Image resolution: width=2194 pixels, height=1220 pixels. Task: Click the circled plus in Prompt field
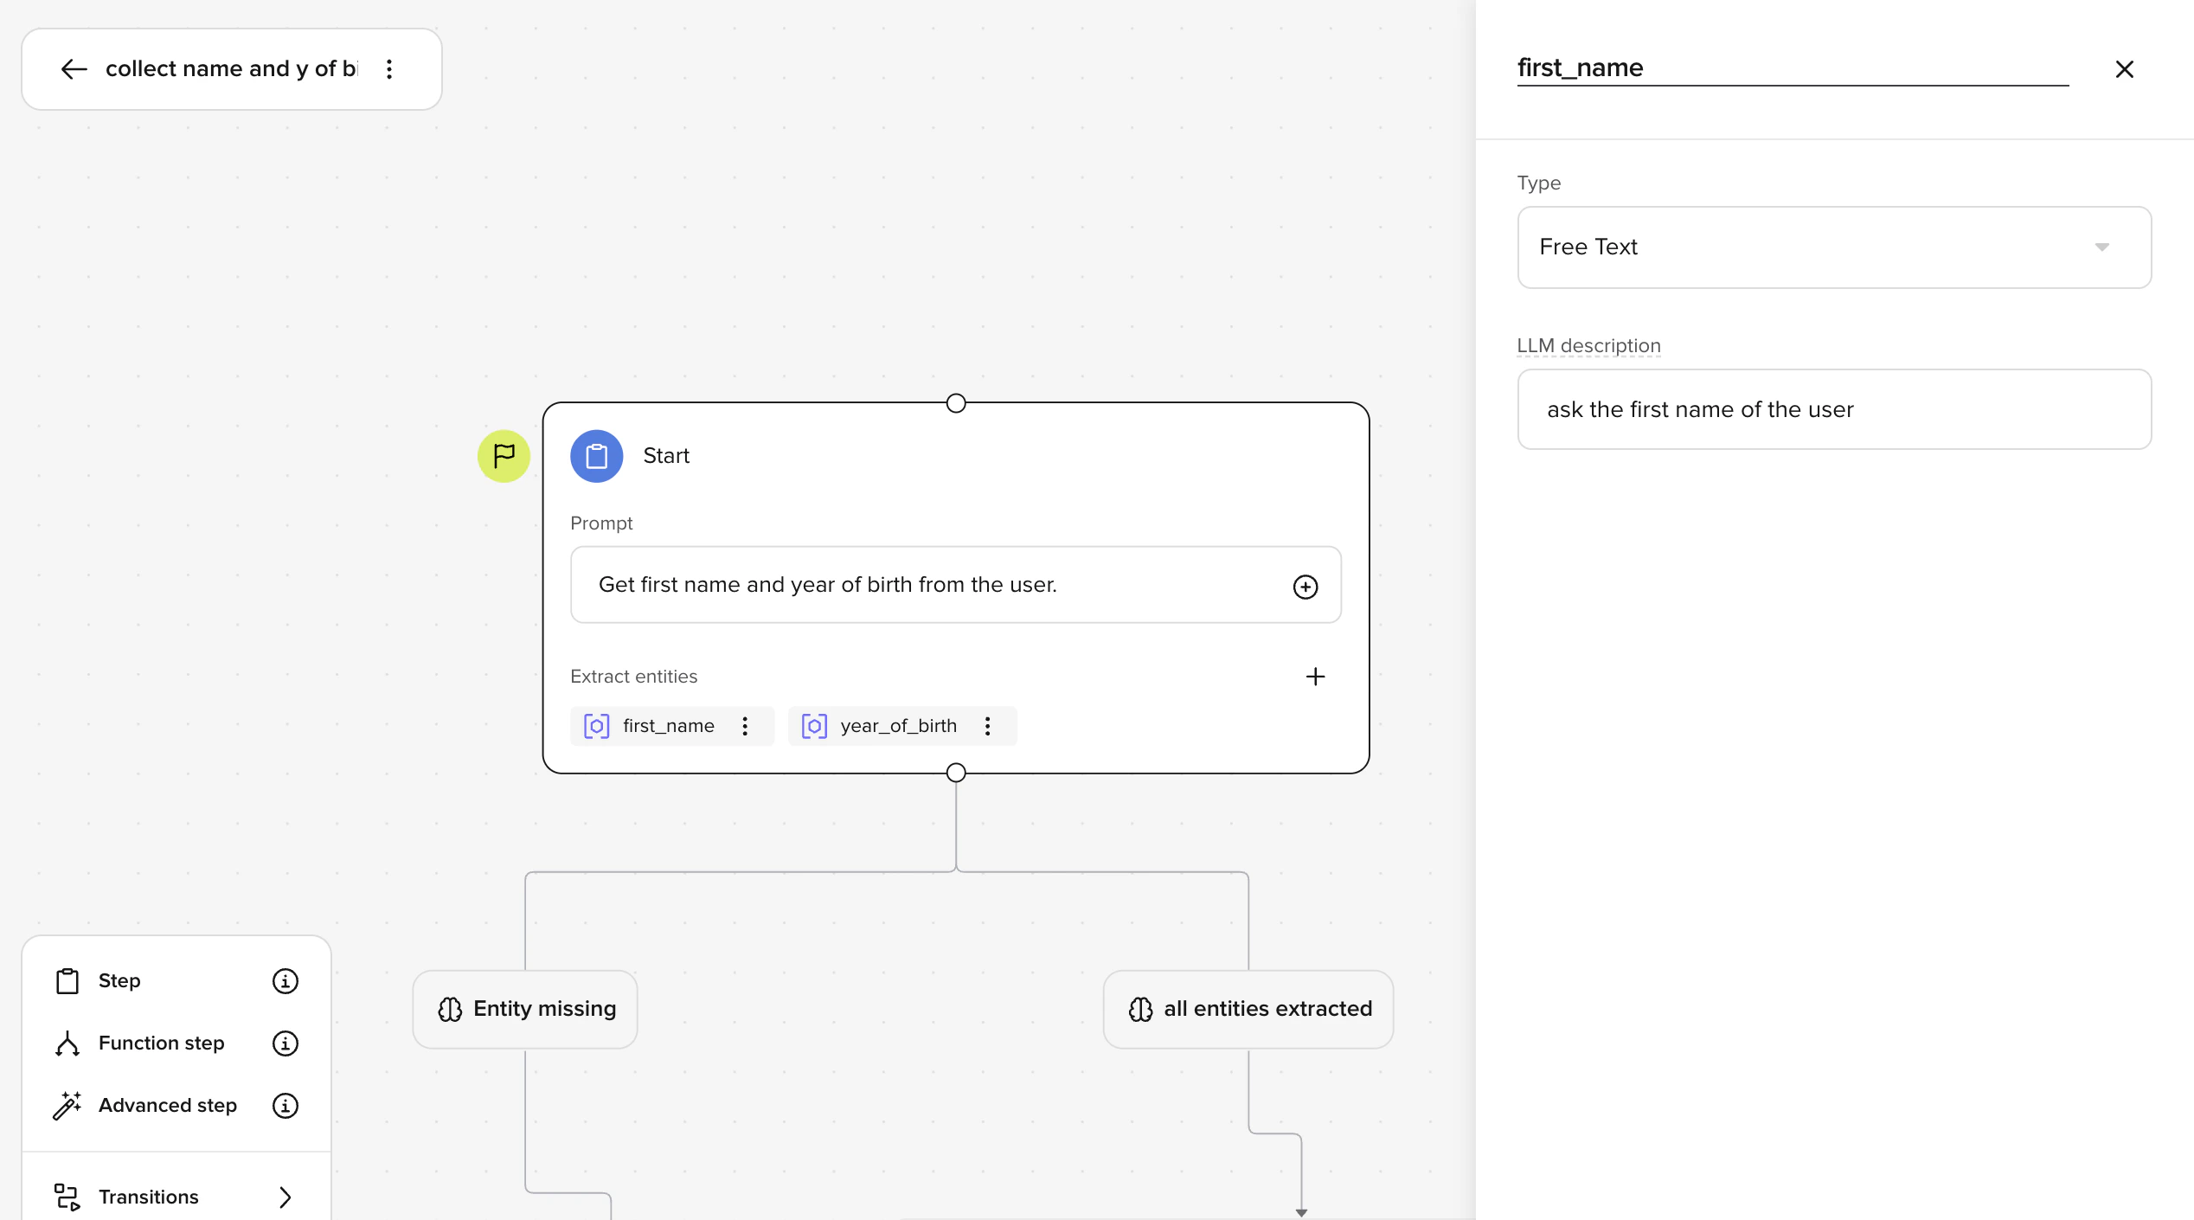coord(1305,587)
